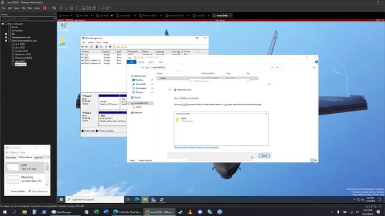Click the VLC cone icon in host taskbar
The image size is (385, 216).
coord(190,212)
